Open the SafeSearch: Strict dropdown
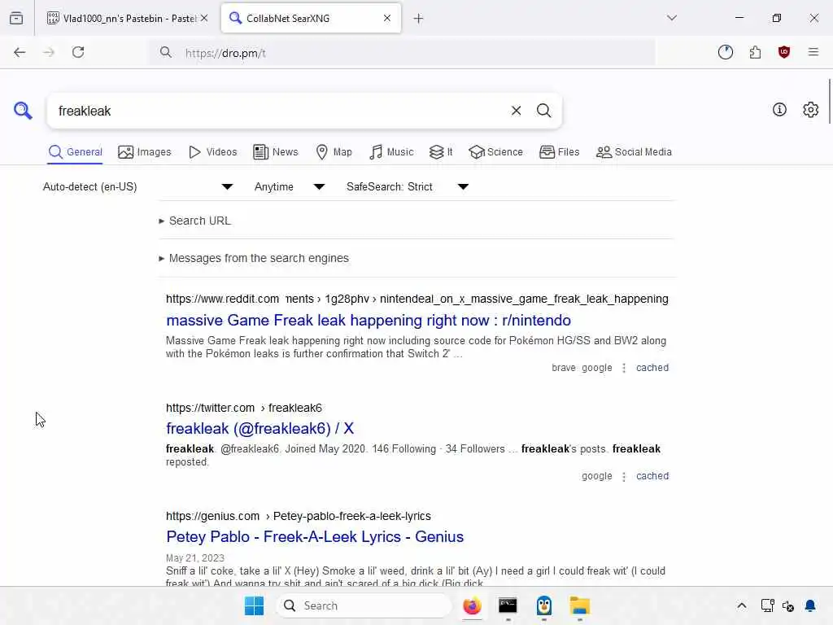 [408, 186]
